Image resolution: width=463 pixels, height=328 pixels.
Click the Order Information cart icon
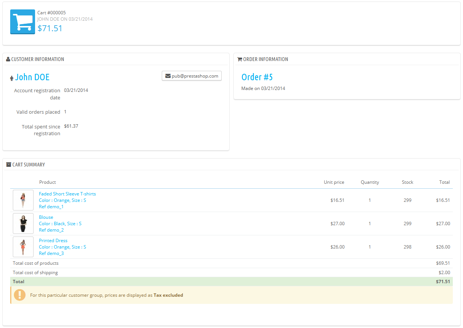[x=239, y=59]
